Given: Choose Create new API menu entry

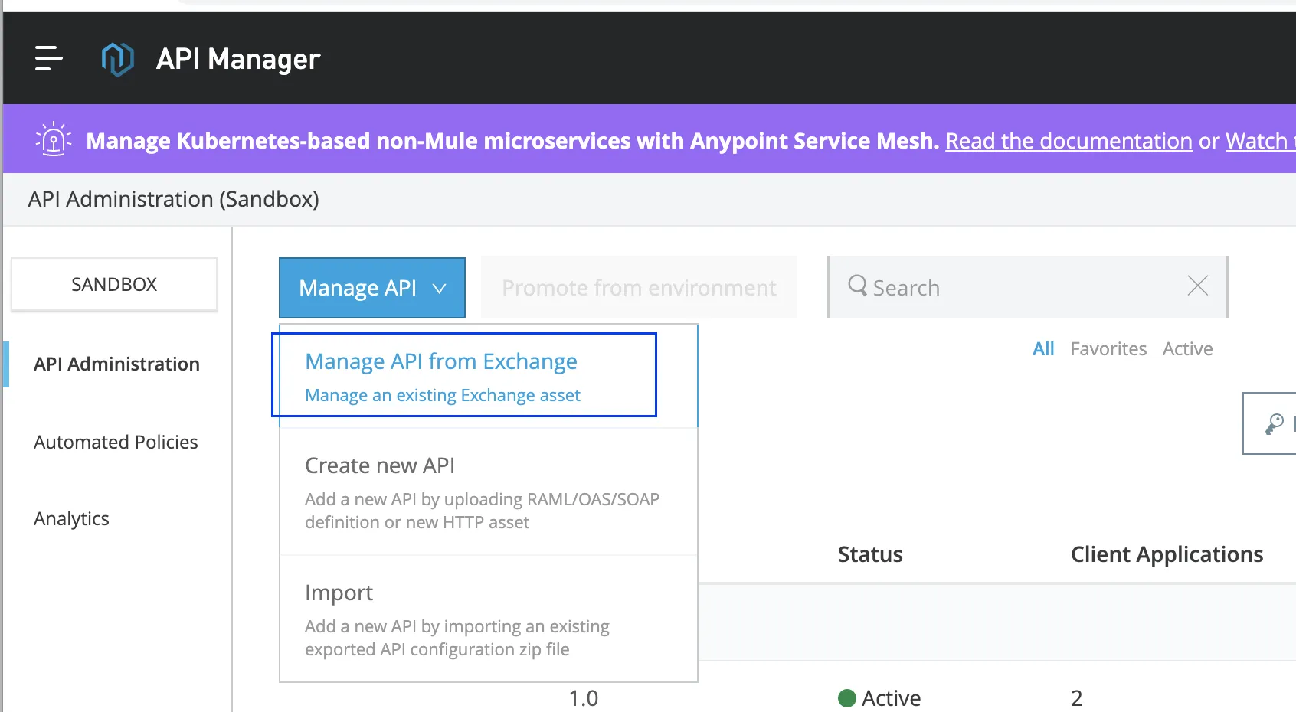Looking at the screenshot, I should (x=489, y=492).
